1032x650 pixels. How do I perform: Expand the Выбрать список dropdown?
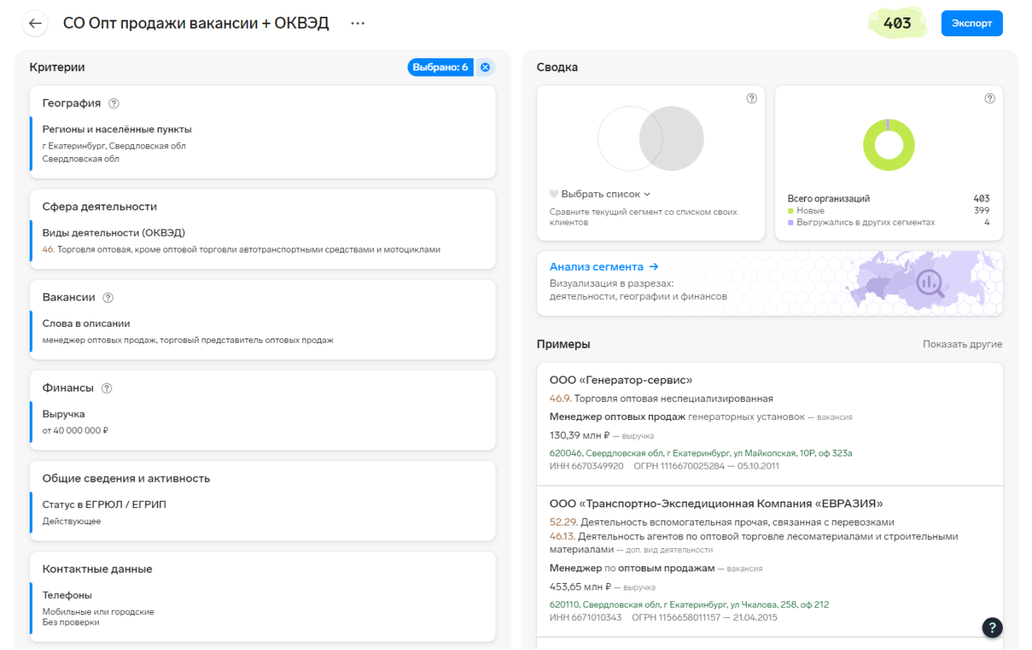(x=606, y=194)
